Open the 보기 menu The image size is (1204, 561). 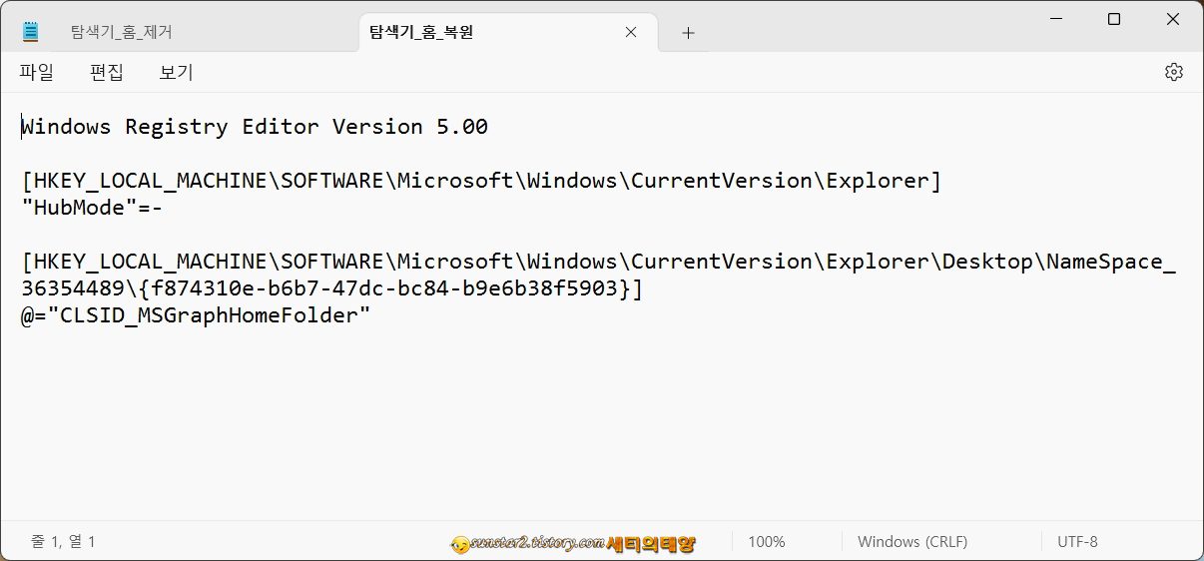coord(177,72)
